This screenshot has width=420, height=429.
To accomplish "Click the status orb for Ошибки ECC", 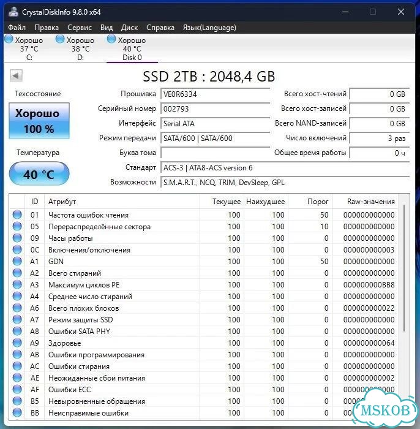I will [17, 389].
